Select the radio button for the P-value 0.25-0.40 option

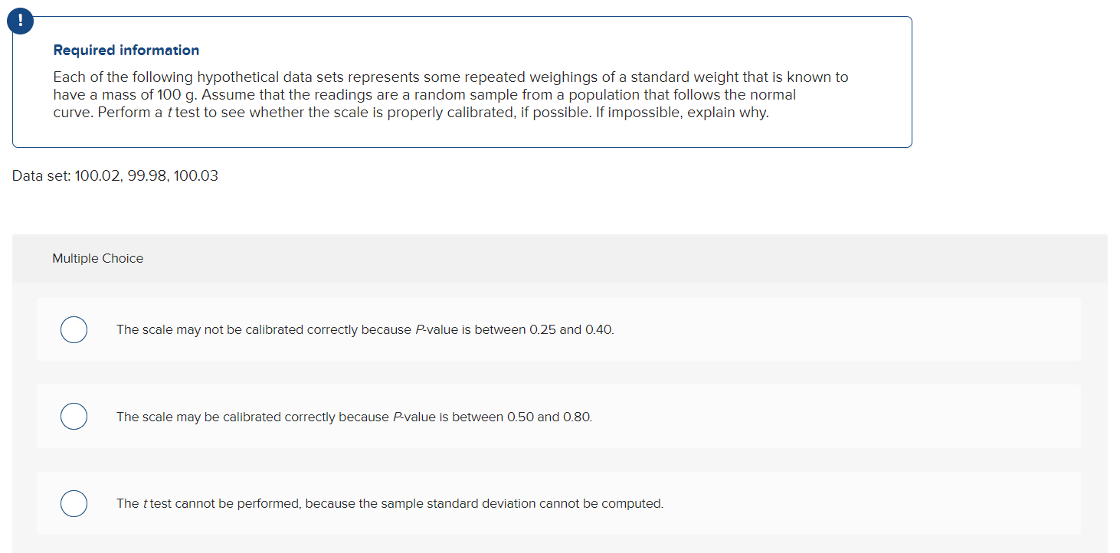(x=74, y=329)
